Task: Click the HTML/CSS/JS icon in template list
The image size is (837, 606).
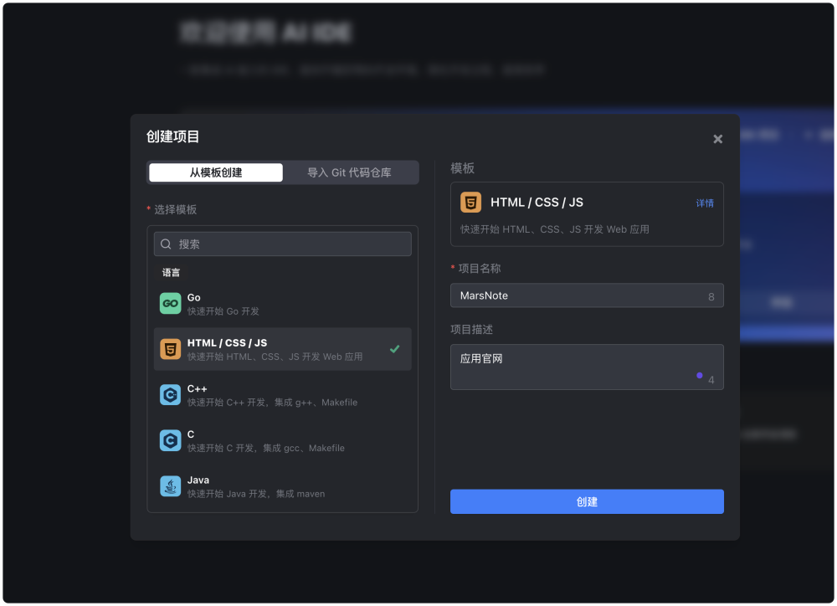Action: pyautogui.click(x=170, y=349)
